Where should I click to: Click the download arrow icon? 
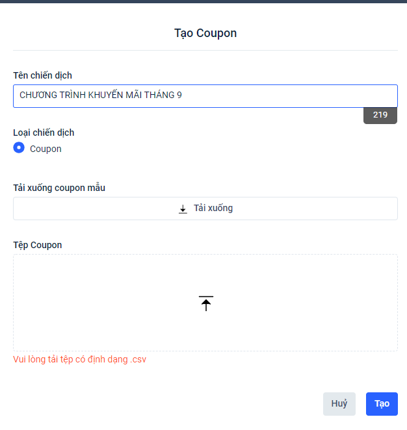(183, 209)
